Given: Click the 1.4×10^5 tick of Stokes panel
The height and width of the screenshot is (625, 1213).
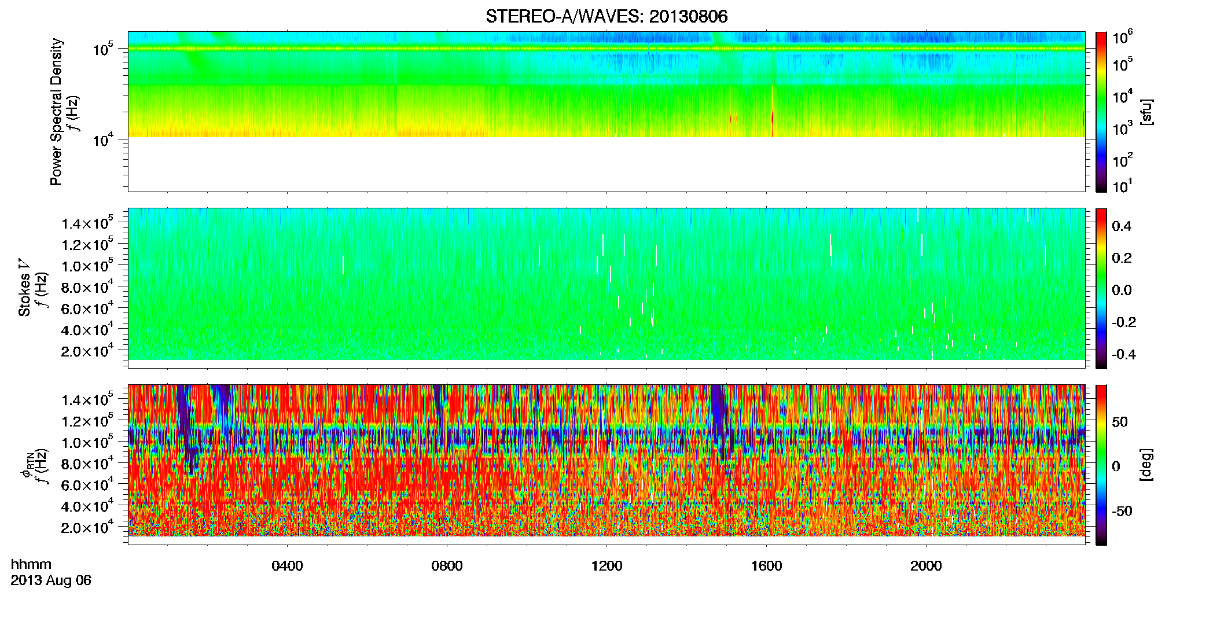Looking at the screenshot, I should point(87,223).
